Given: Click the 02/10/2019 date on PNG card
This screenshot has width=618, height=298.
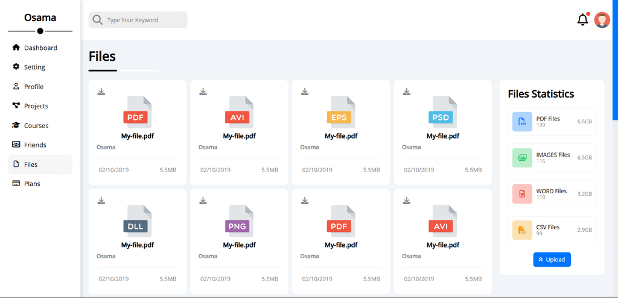Looking at the screenshot, I should pyautogui.click(x=215, y=279).
